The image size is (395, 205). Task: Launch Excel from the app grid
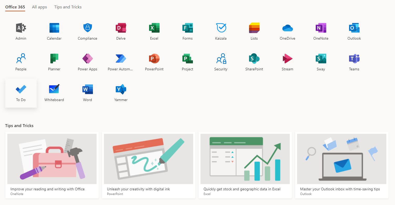click(x=154, y=28)
